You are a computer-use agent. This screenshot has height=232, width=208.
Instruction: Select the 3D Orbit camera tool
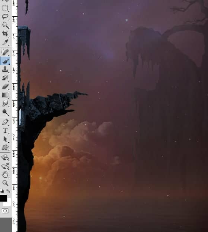pos(5,166)
